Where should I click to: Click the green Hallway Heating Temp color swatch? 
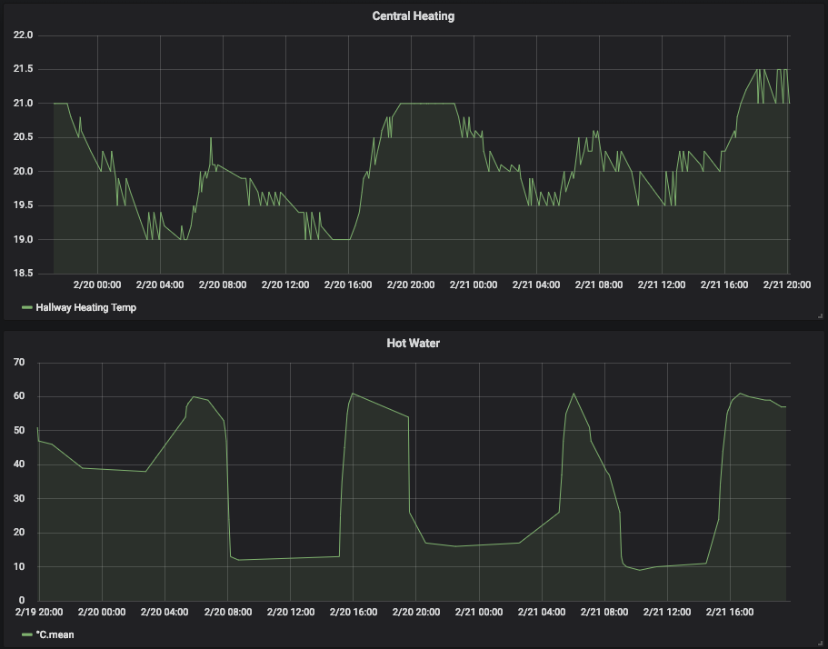click(27, 307)
